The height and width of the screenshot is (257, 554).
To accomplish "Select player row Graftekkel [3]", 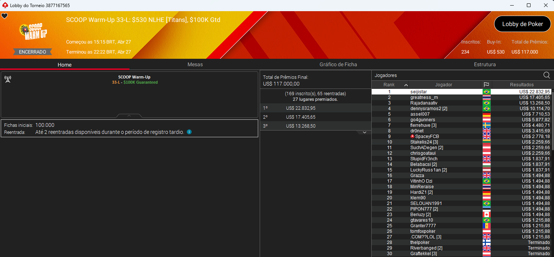I will tap(461, 254).
